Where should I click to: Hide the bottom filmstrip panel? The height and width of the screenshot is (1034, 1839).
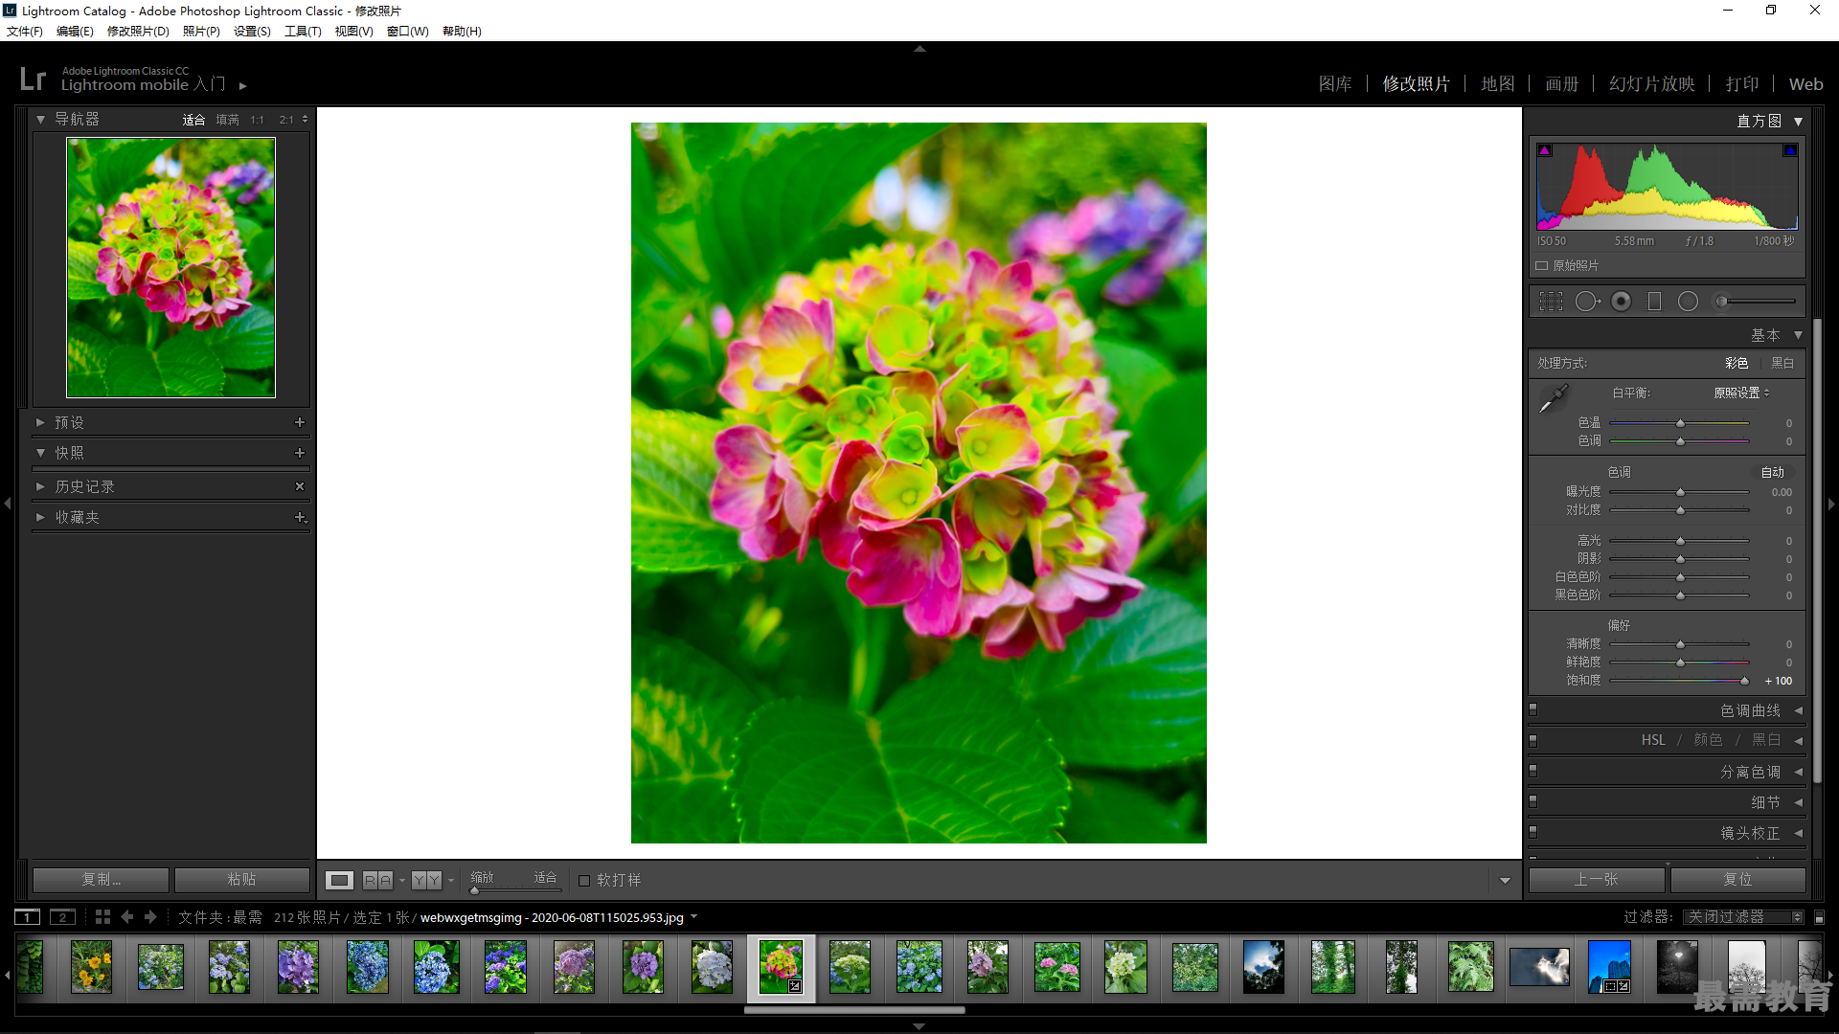pos(919,1026)
